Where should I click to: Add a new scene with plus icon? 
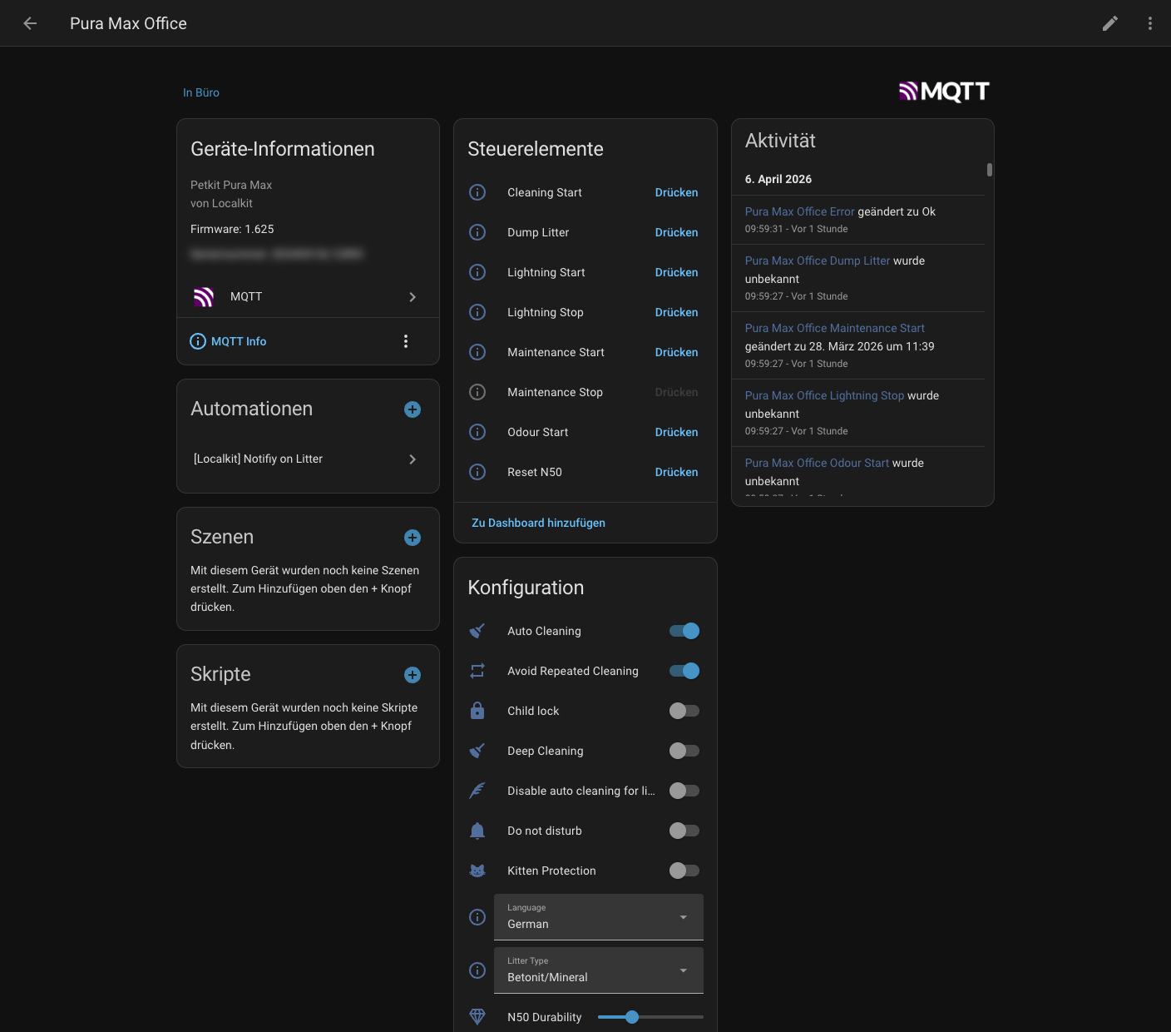pyautogui.click(x=413, y=538)
